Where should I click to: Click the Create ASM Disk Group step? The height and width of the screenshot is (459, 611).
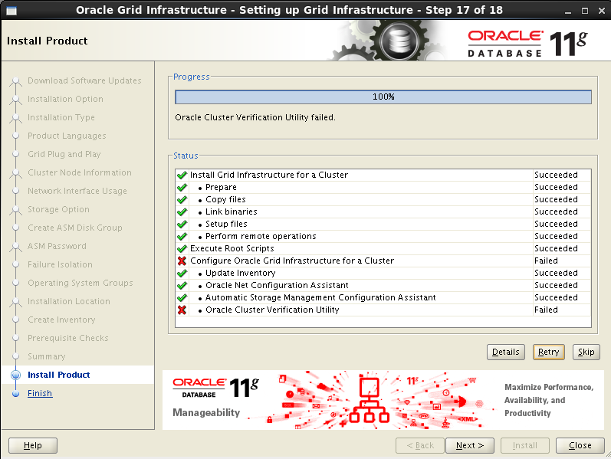coord(75,228)
